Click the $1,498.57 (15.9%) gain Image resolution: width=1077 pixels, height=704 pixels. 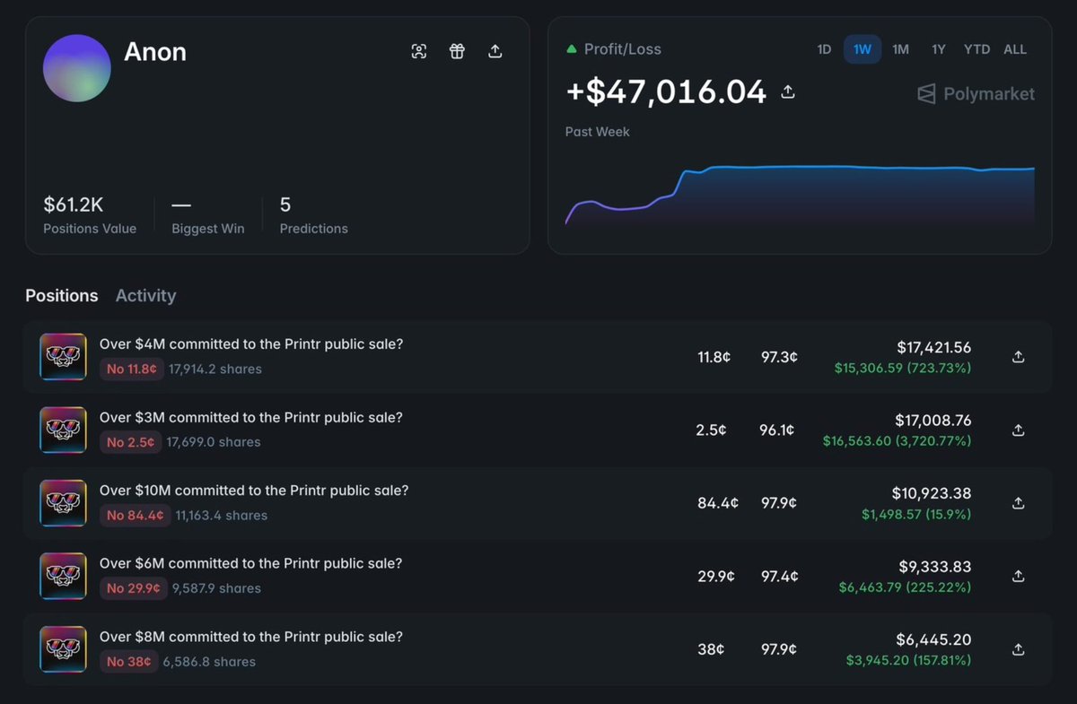pos(916,514)
